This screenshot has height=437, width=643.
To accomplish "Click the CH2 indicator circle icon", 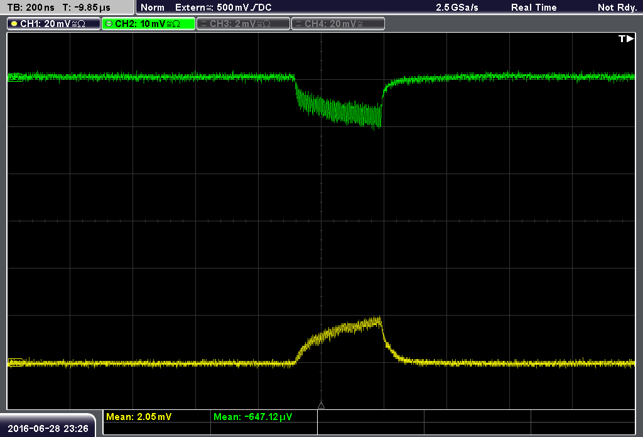I will pyautogui.click(x=109, y=24).
